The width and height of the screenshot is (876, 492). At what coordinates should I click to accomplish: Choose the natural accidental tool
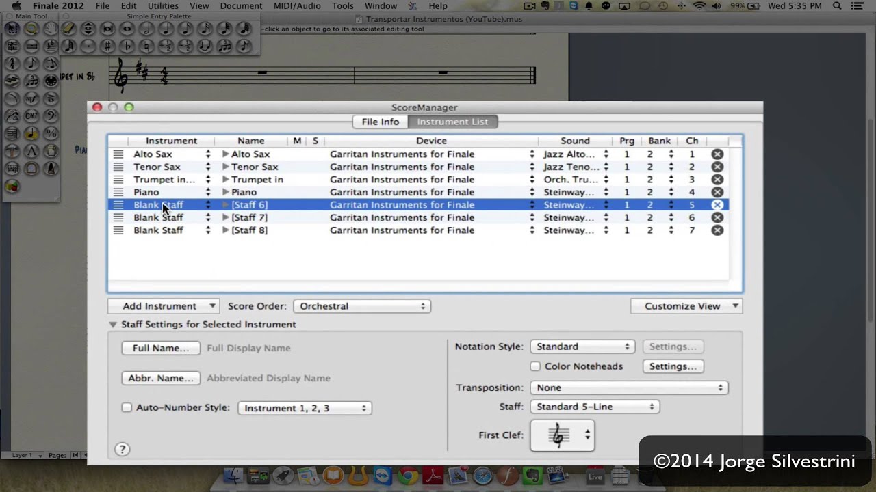pos(146,46)
